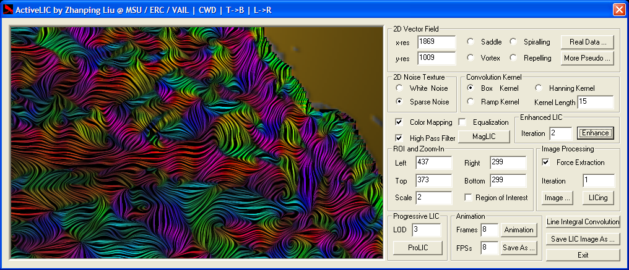Choose the Ramp Kernel radio button
This screenshot has height=270, width=629.
coord(471,101)
